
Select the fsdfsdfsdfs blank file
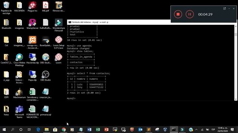(45, 24)
